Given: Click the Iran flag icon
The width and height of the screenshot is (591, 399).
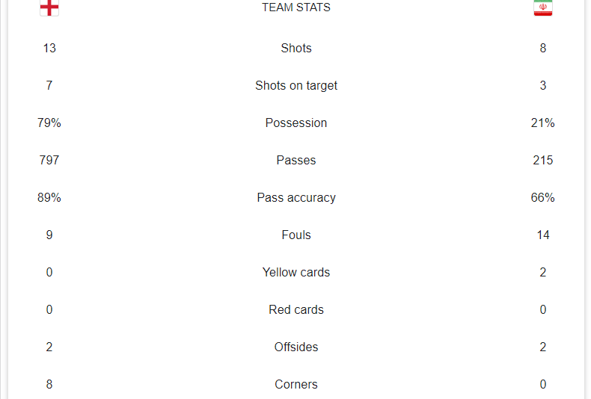Looking at the screenshot, I should coord(543,7).
